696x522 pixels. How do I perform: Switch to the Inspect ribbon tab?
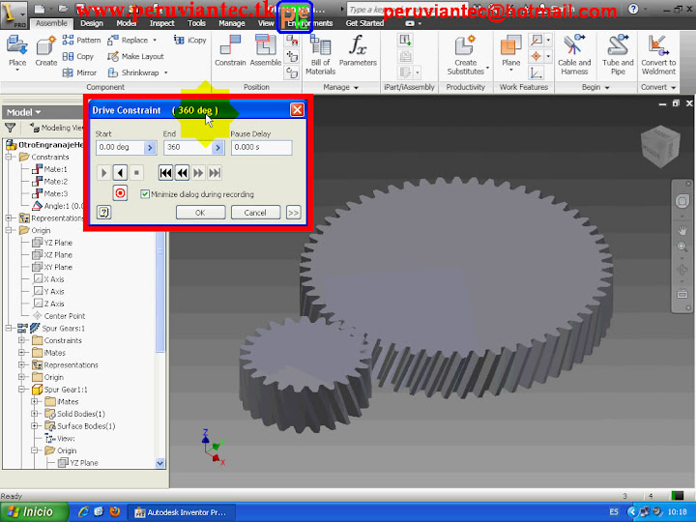click(161, 23)
